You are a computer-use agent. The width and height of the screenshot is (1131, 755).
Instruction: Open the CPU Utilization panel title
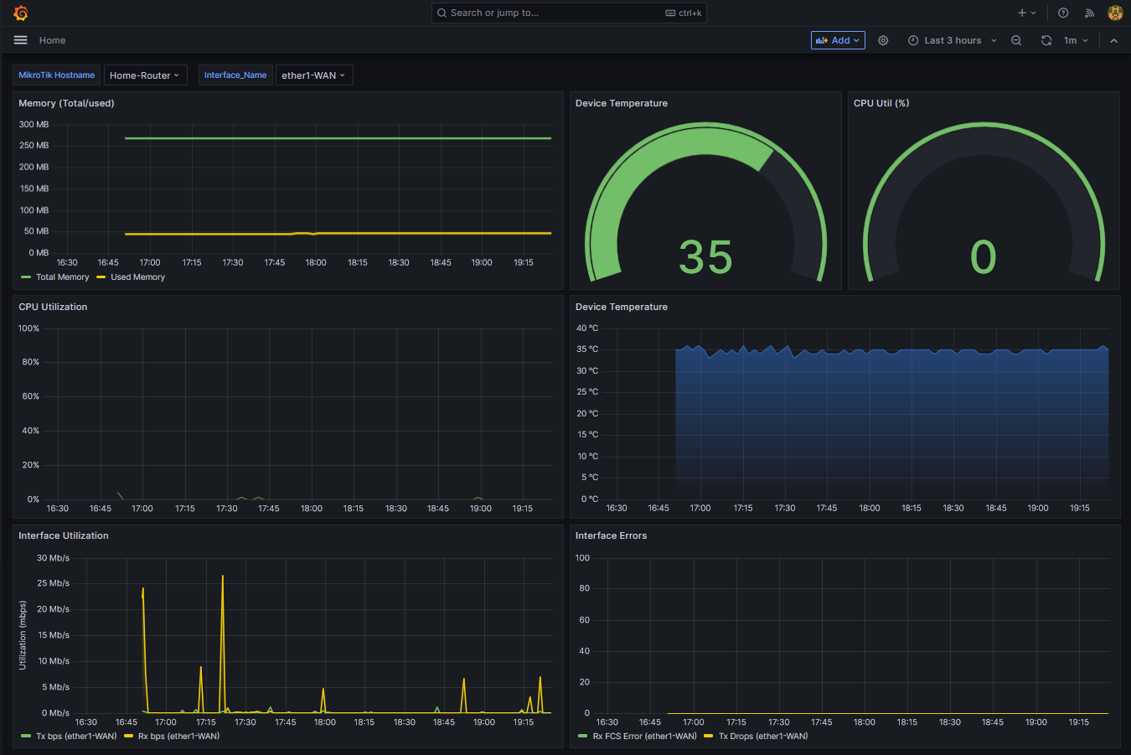[x=53, y=307]
